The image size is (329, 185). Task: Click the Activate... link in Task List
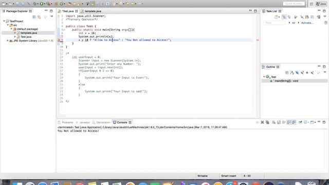click(x=307, y=23)
